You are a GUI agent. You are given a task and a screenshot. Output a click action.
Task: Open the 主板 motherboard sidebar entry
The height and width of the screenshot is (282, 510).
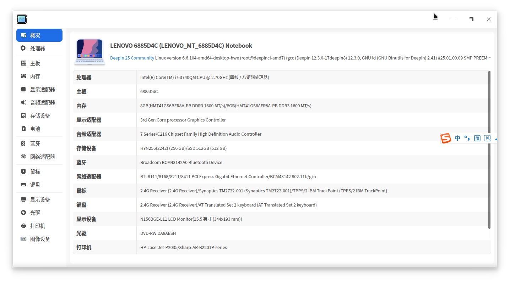pyautogui.click(x=39, y=63)
